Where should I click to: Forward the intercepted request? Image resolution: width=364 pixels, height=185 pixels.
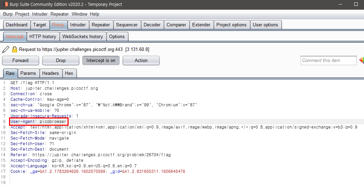pyautogui.click(x=20, y=60)
